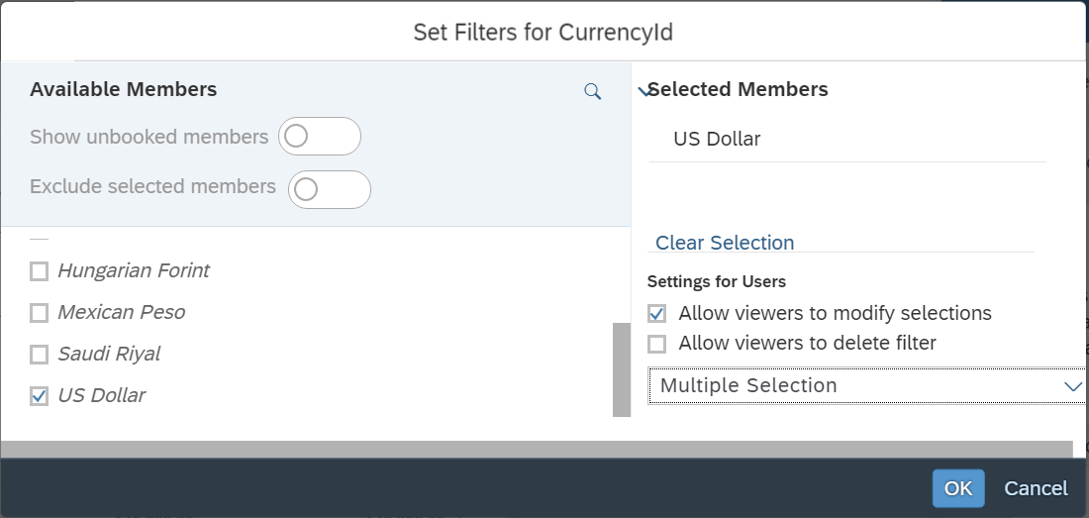This screenshot has height=518, width=1089.
Task: Check the Hungarian Forint checkbox
Action: click(39, 271)
